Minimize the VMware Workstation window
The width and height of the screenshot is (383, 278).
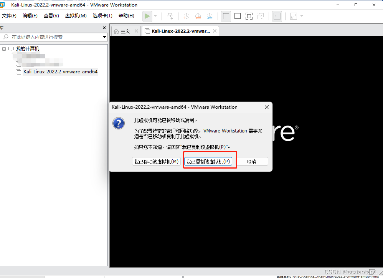coord(338,5)
